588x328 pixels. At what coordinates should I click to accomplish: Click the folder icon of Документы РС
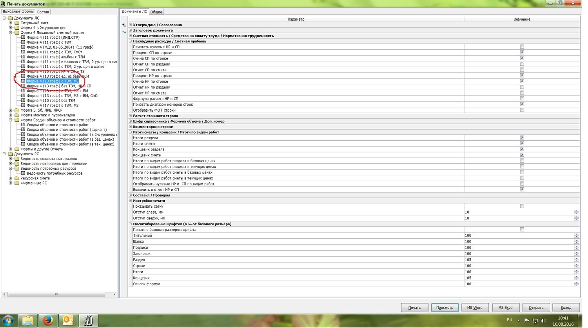tap(11, 154)
